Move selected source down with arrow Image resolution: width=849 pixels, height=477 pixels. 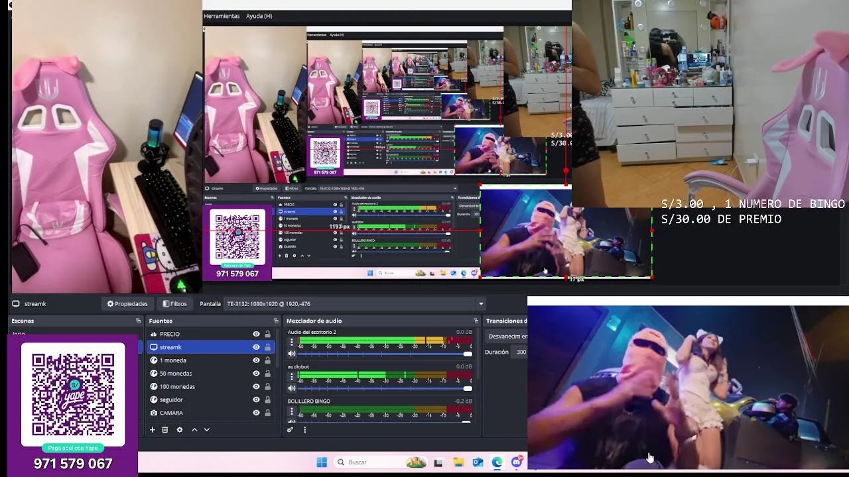(x=206, y=430)
